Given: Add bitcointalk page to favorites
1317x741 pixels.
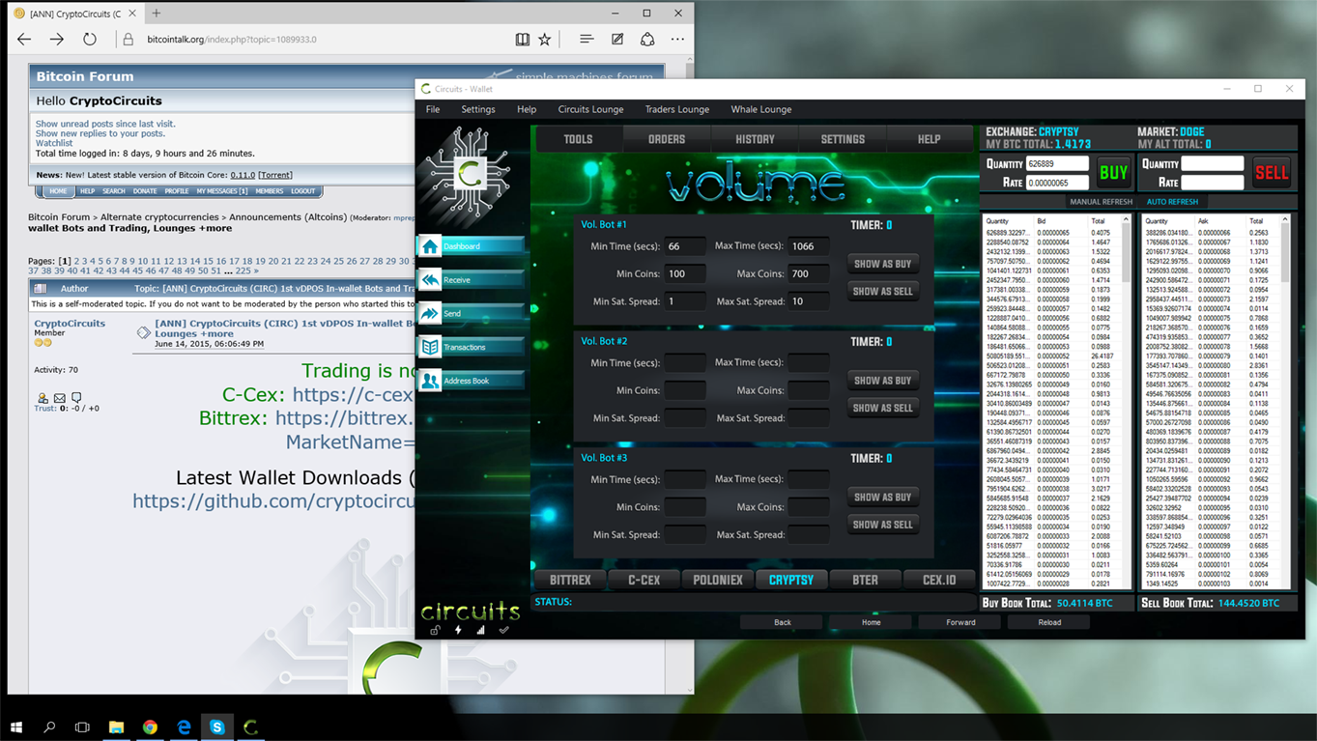Looking at the screenshot, I should point(545,40).
